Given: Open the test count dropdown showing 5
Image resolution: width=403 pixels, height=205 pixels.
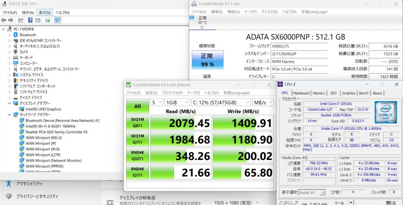Looking at the screenshot, I should coord(156,102).
